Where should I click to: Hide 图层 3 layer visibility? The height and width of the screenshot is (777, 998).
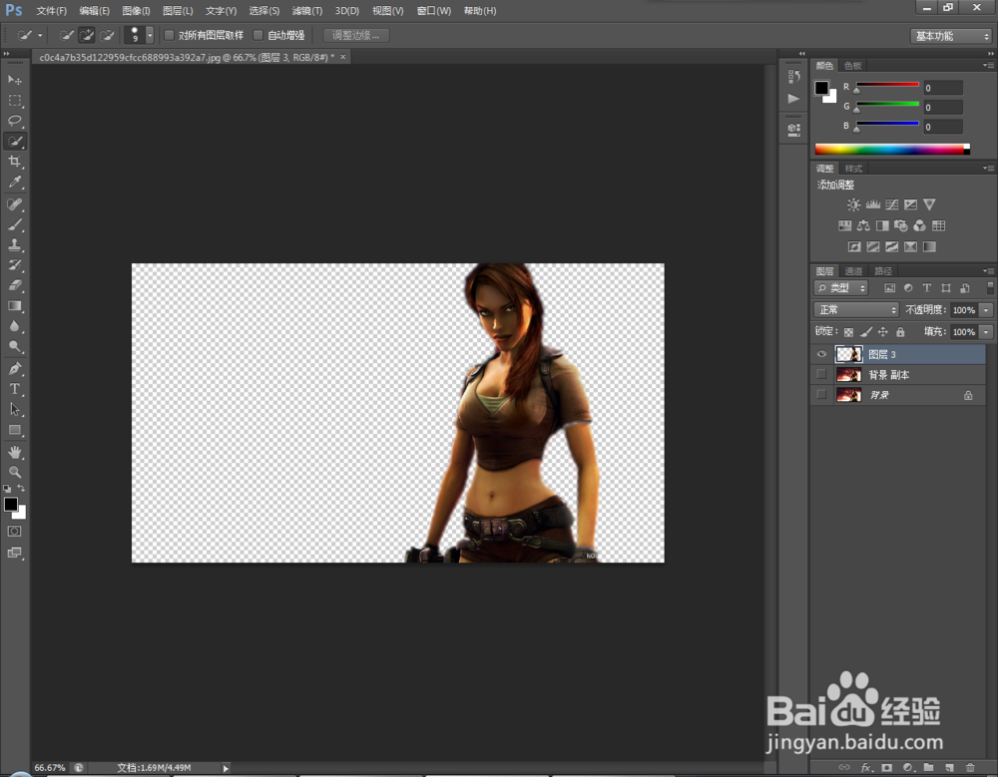(821, 354)
